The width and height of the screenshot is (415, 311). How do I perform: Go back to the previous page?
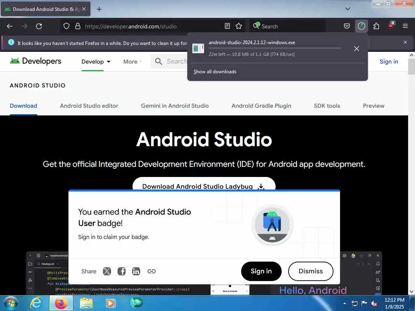pyautogui.click(x=10, y=26)
